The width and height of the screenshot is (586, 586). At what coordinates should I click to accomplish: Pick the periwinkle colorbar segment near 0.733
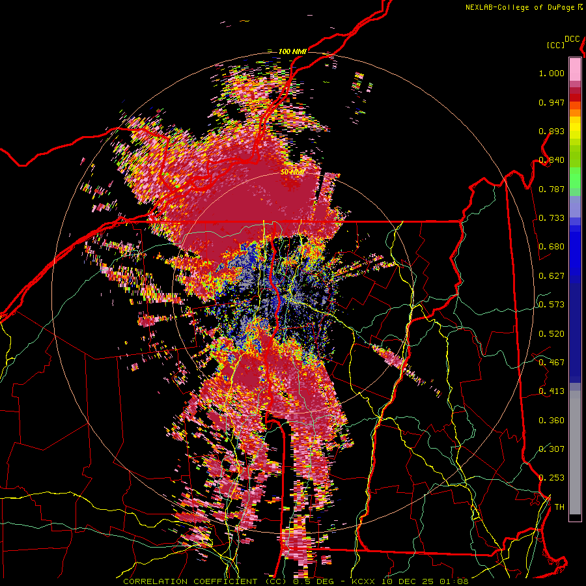point(575,206)
